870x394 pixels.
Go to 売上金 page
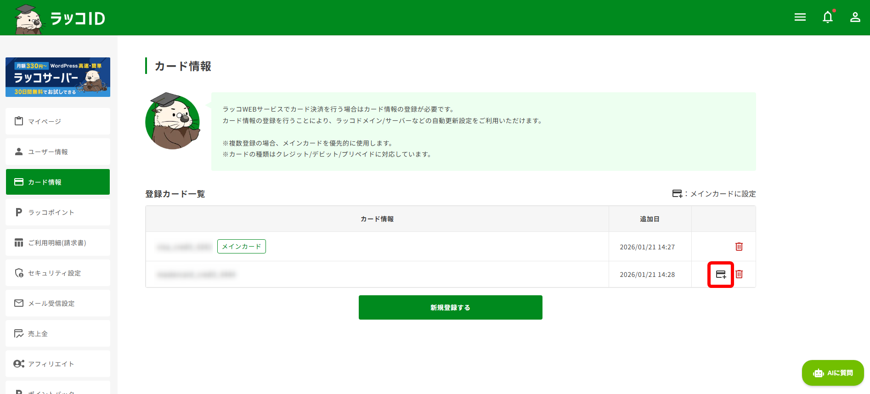pyautogui.click(x=58, y=333)
